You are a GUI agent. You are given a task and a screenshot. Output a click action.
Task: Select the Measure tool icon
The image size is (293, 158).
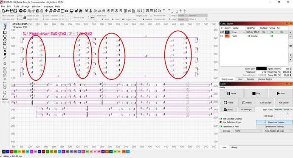pyautogui.click(x=5, y=58)
